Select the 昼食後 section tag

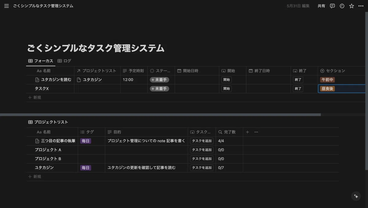(328, 89)
